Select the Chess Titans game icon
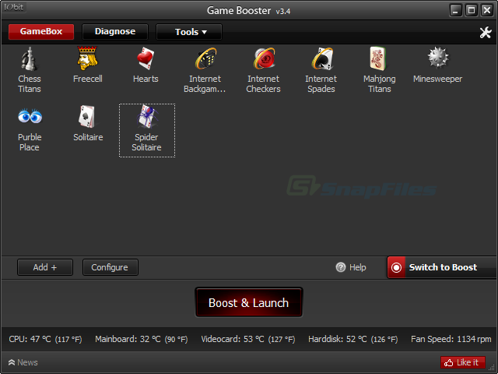The height and width of the screenshot is (374, 498). [x=29, y=59]
